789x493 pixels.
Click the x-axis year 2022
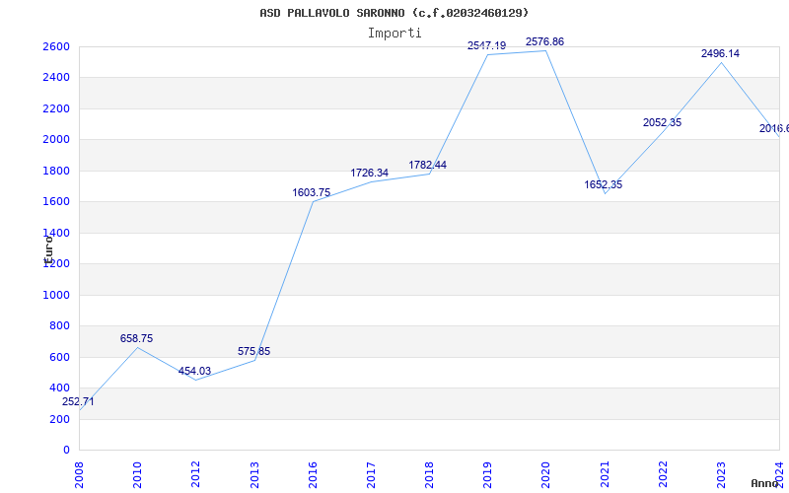(663, 474)
